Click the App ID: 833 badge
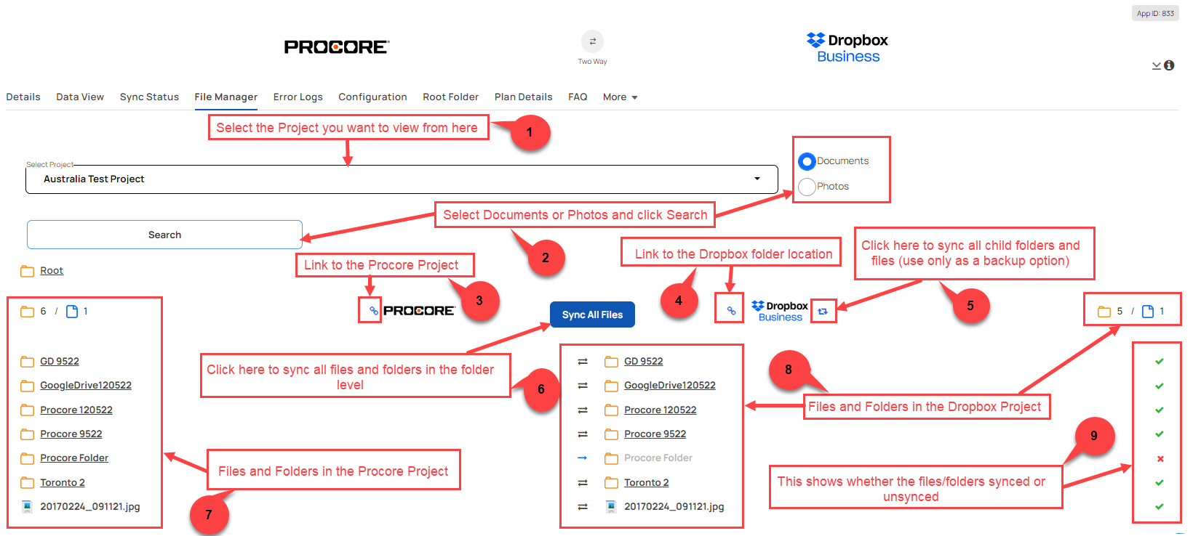This screenshot has width=1193, height=536. pyautogui.click(x=1155, y=13)
